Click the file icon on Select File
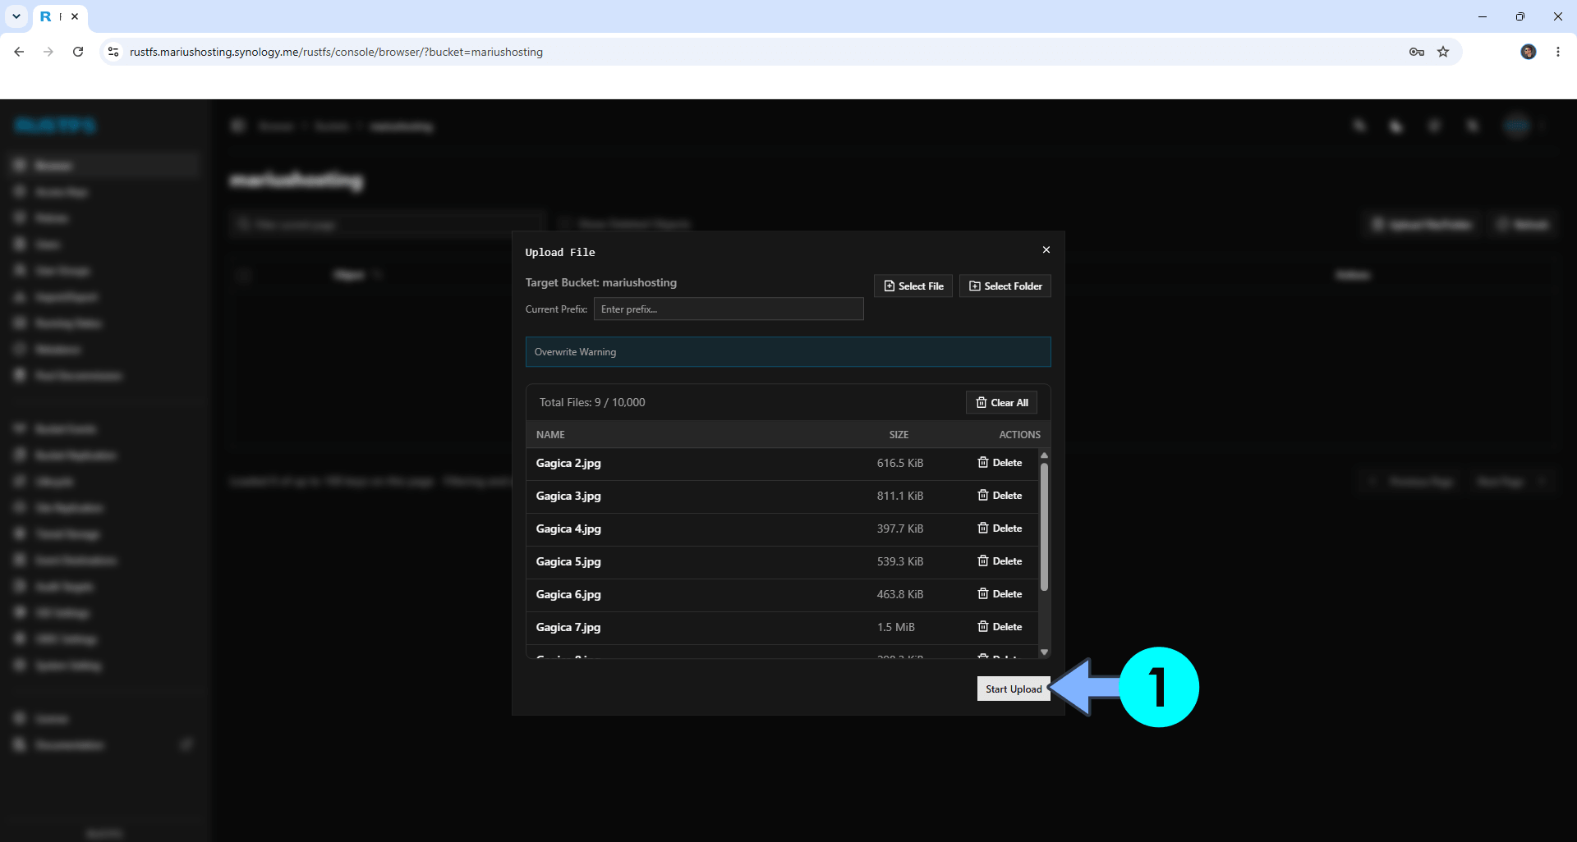The height and width of the screenshot is (842, 1577). 889,286
